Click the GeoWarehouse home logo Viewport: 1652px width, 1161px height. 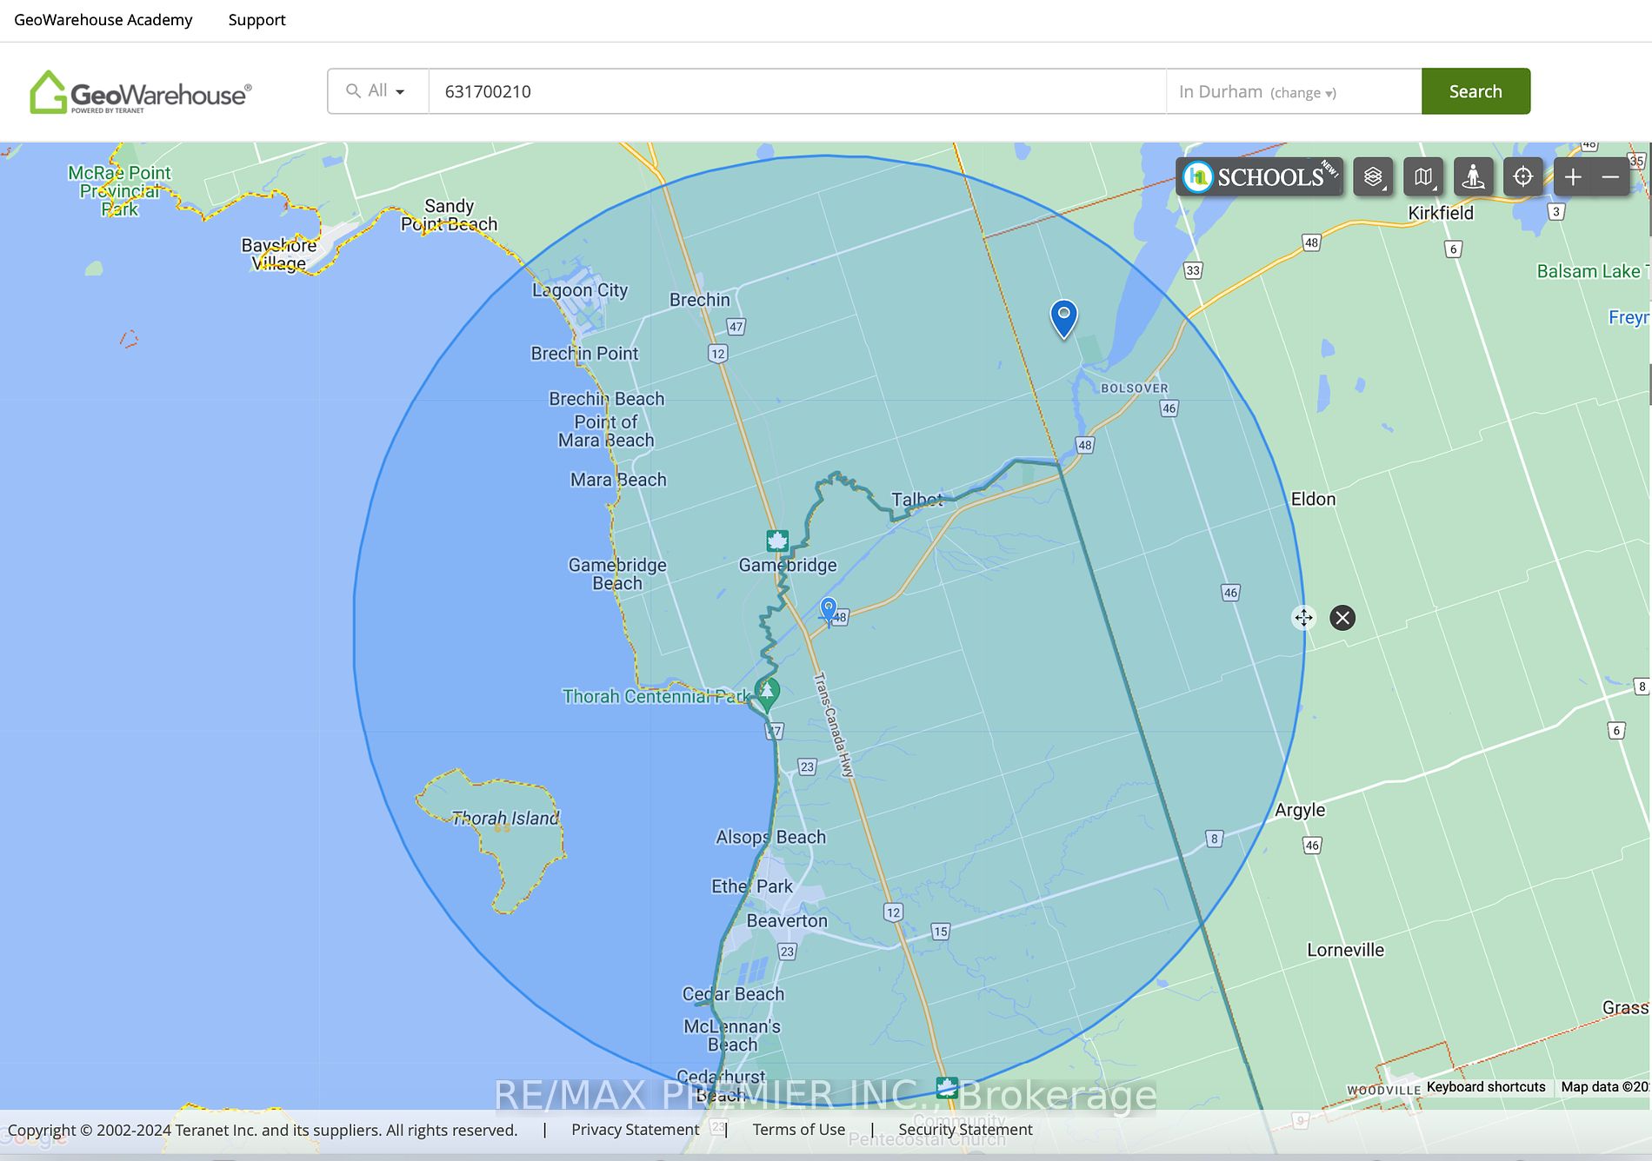141,92
